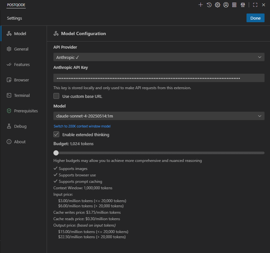Click the thinking budget slider handle

pyautogui.click(x=56, y=153)
